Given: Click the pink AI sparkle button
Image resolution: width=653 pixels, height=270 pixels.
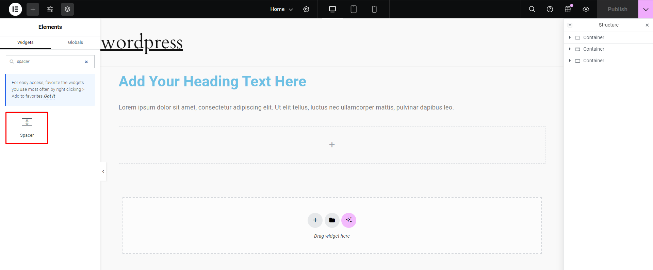Looking at the screenshot, I should coord(349,220).
